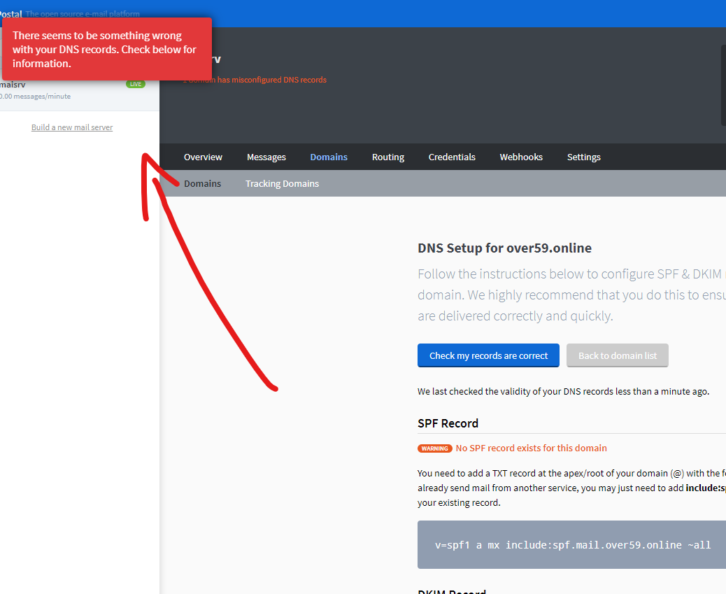This screenshot has height=594, width=726.
Task: Select the Tracking Domains sub-tab
Action: pyautogui.click(x=282, y=183)
